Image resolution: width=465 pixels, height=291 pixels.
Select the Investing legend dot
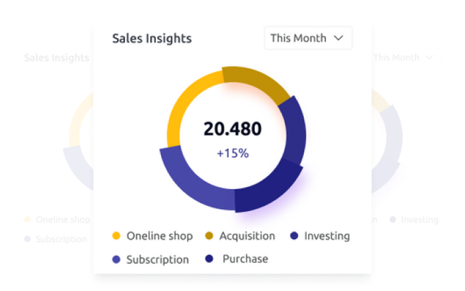point(294,236)
